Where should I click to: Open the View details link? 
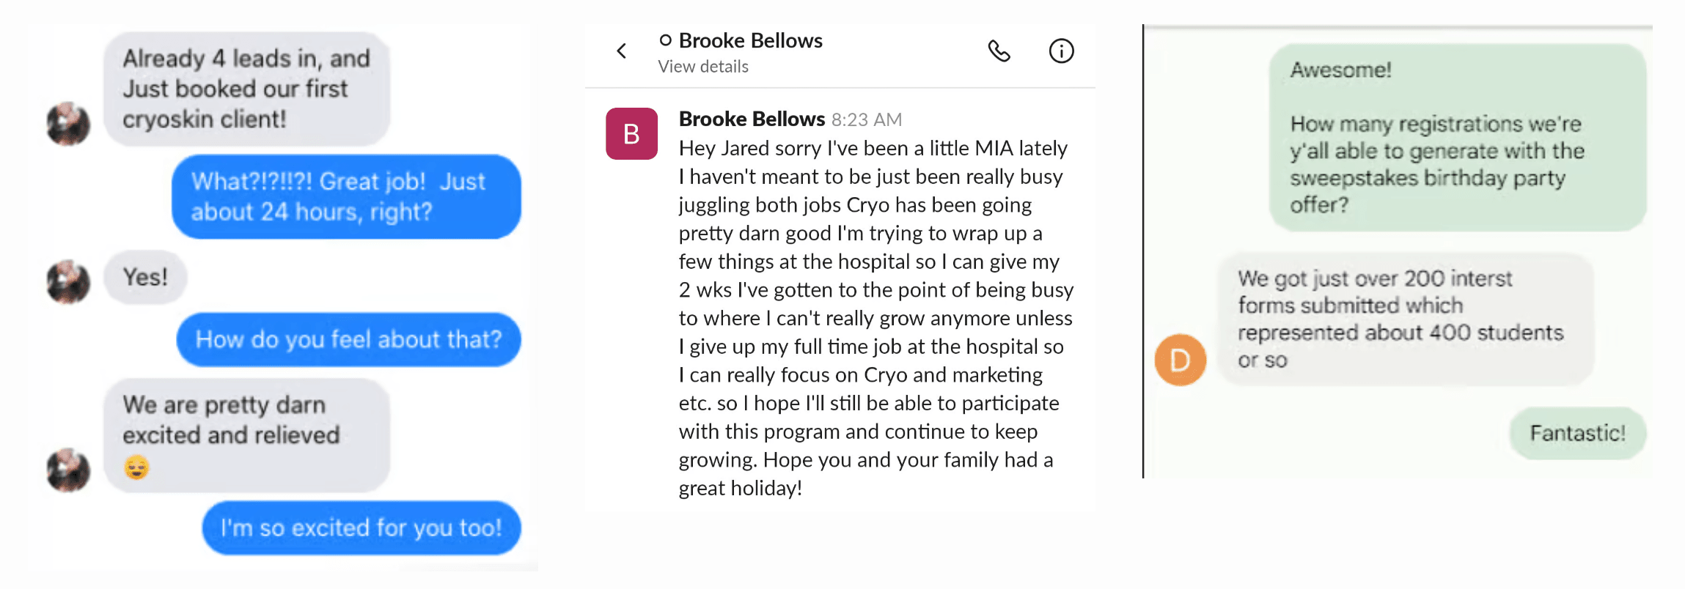702,67
